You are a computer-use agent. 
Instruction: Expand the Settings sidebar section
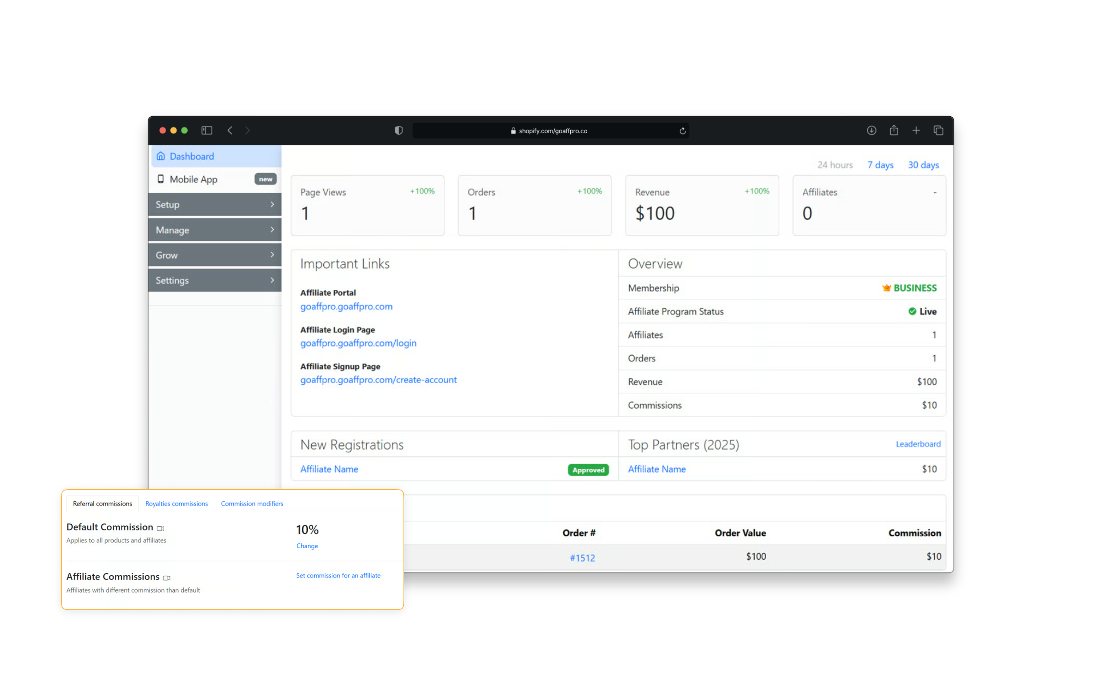tap(215, 280)
